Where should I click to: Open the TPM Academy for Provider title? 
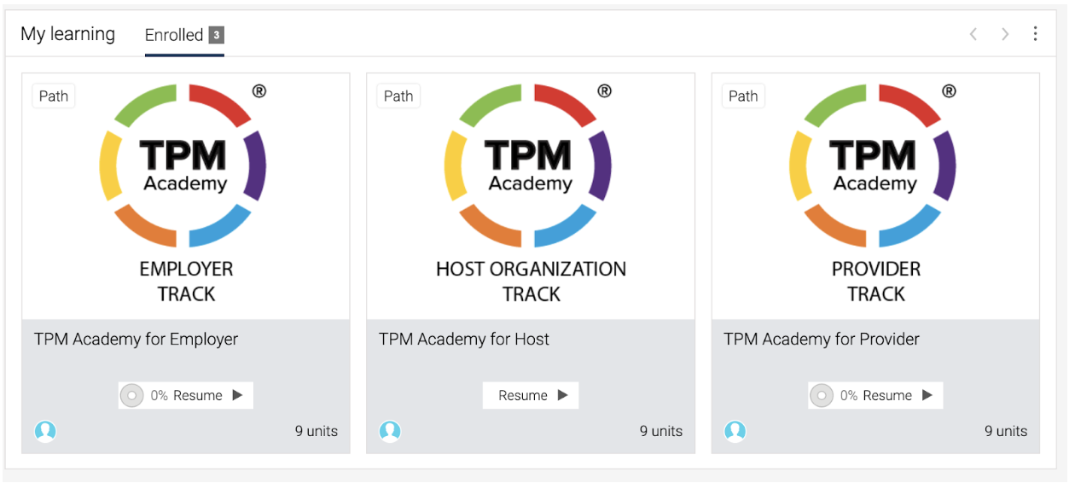click(x=822, y=339)
